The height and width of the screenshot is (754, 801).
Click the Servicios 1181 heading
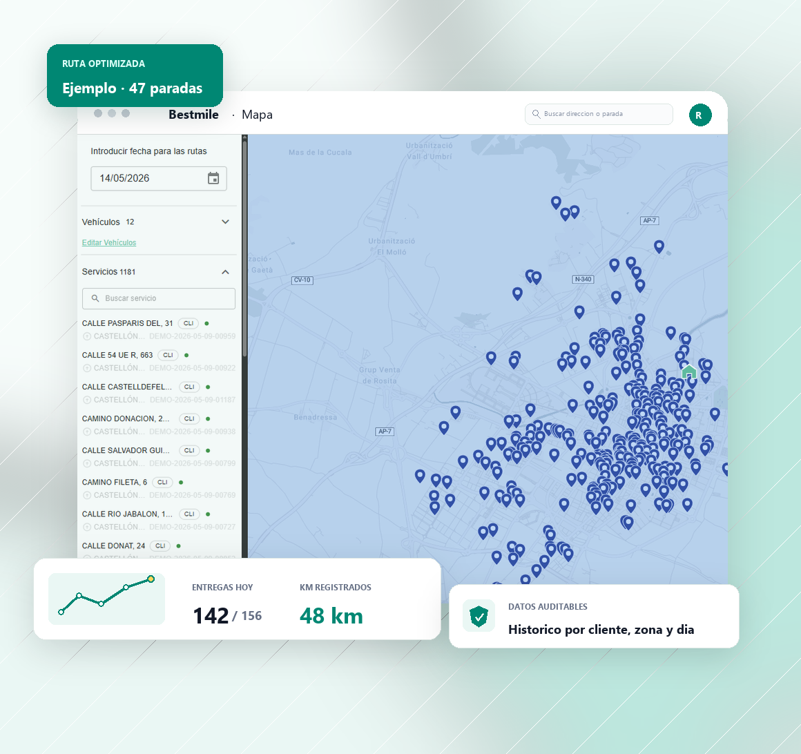click(x=109, y=272)
